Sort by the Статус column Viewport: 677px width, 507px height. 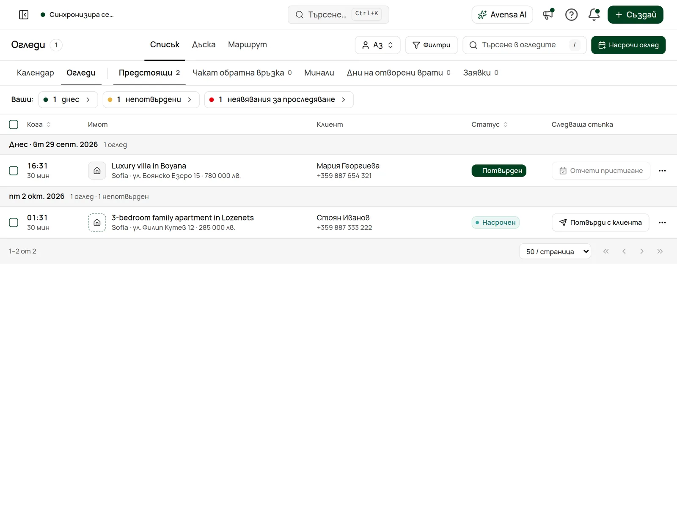[x=490, y=125]
